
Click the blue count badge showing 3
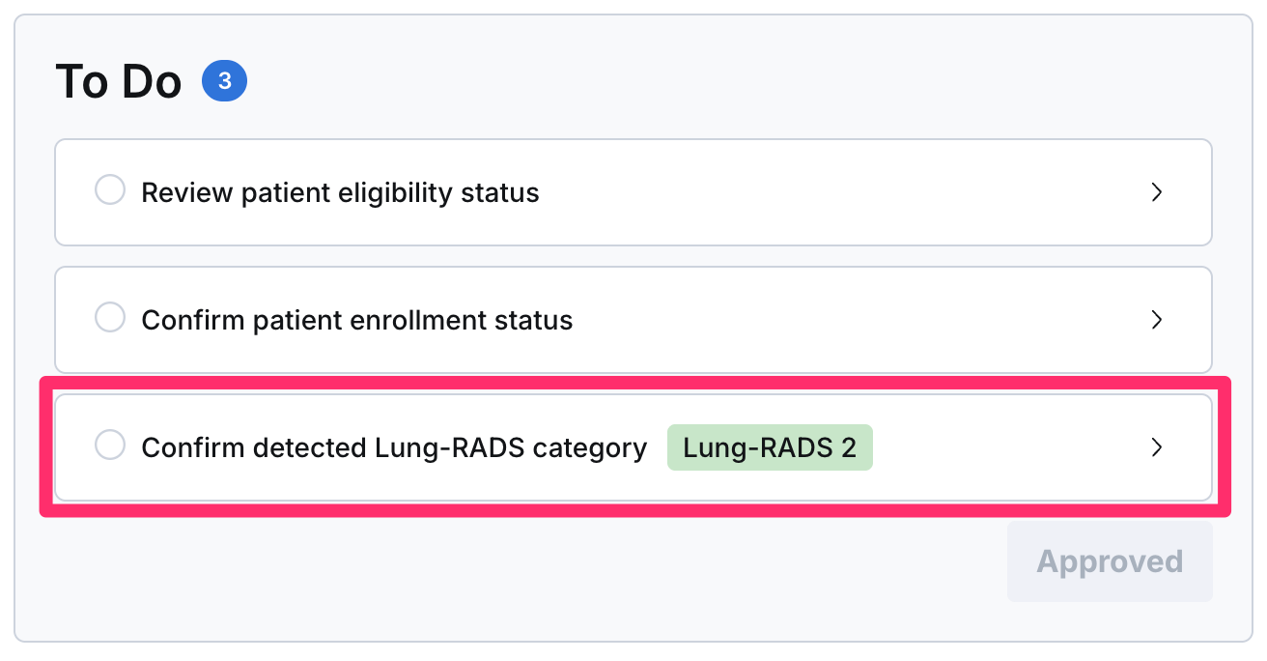coord(224,82)
